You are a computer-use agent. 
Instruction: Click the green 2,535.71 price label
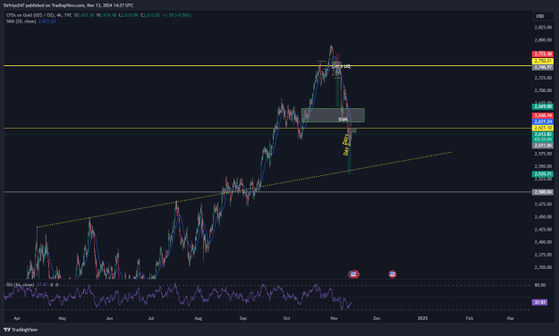pos(543,174)
